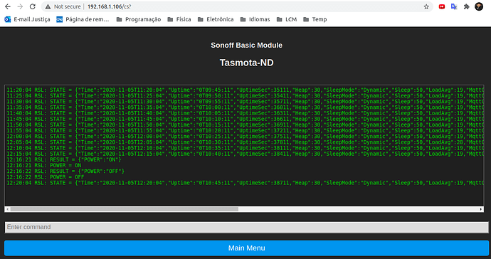The width and height of the screenshot is (491, 259).
Task: Open the LCM bookmarks folder
Action: click(x=287, y=19)
